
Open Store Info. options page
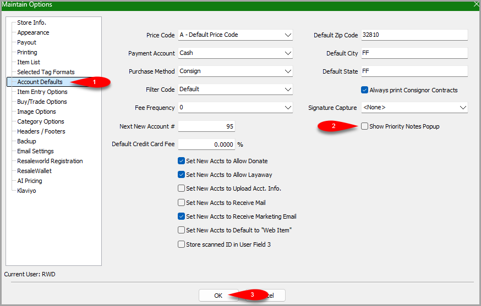coord(31,23)
